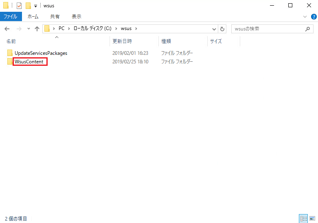Expand the ribbon with the chevron
318x223 pixels.
pos(305,17)
